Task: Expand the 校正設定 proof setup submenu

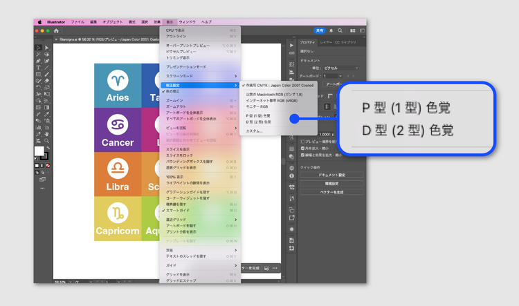Action: pyautogui.click(x=199, y=85)
